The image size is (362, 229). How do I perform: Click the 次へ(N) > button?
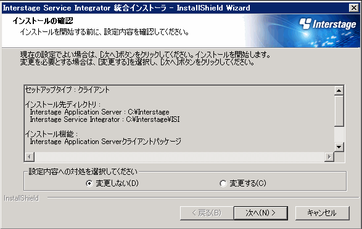[261, 213]
